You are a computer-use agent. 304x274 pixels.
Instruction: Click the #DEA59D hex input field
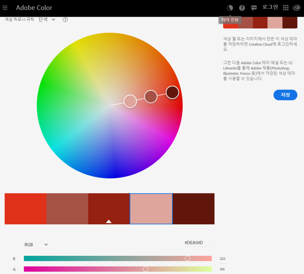(x=197, y=243)
